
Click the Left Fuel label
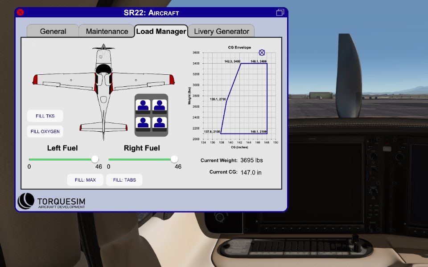click(62, 148)
